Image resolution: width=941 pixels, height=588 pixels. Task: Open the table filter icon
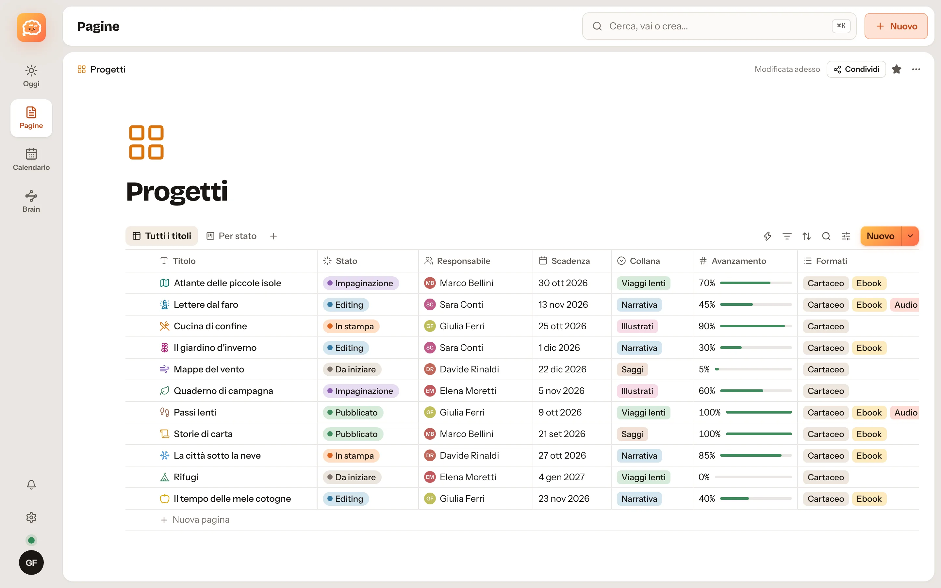(x=787, y=236)
